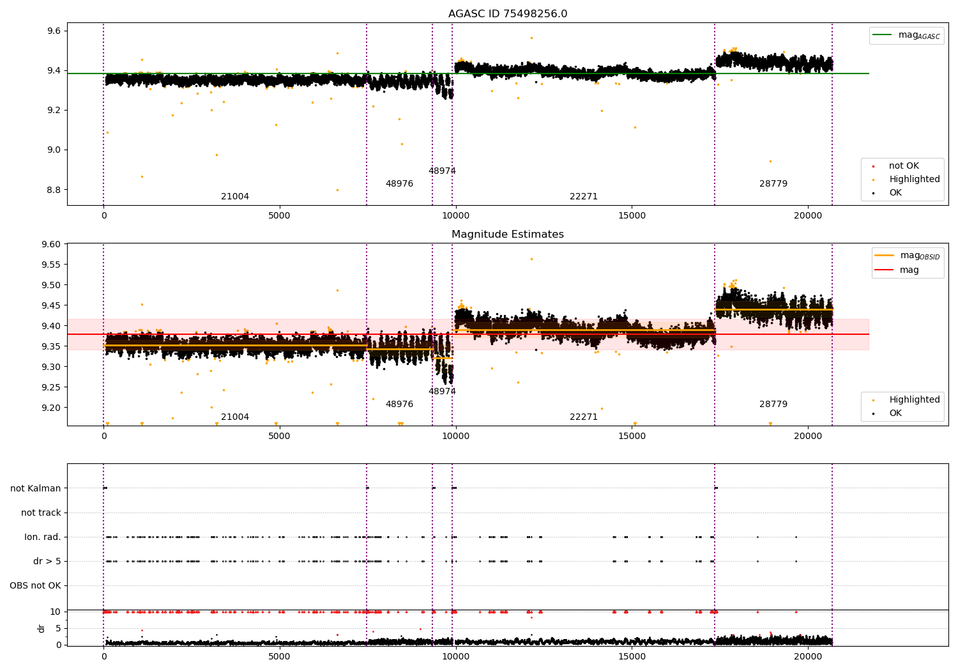958x671 pixels.
Task: Click obsid label 48974 in AGASC ID plot
Action: click(442, 171)
